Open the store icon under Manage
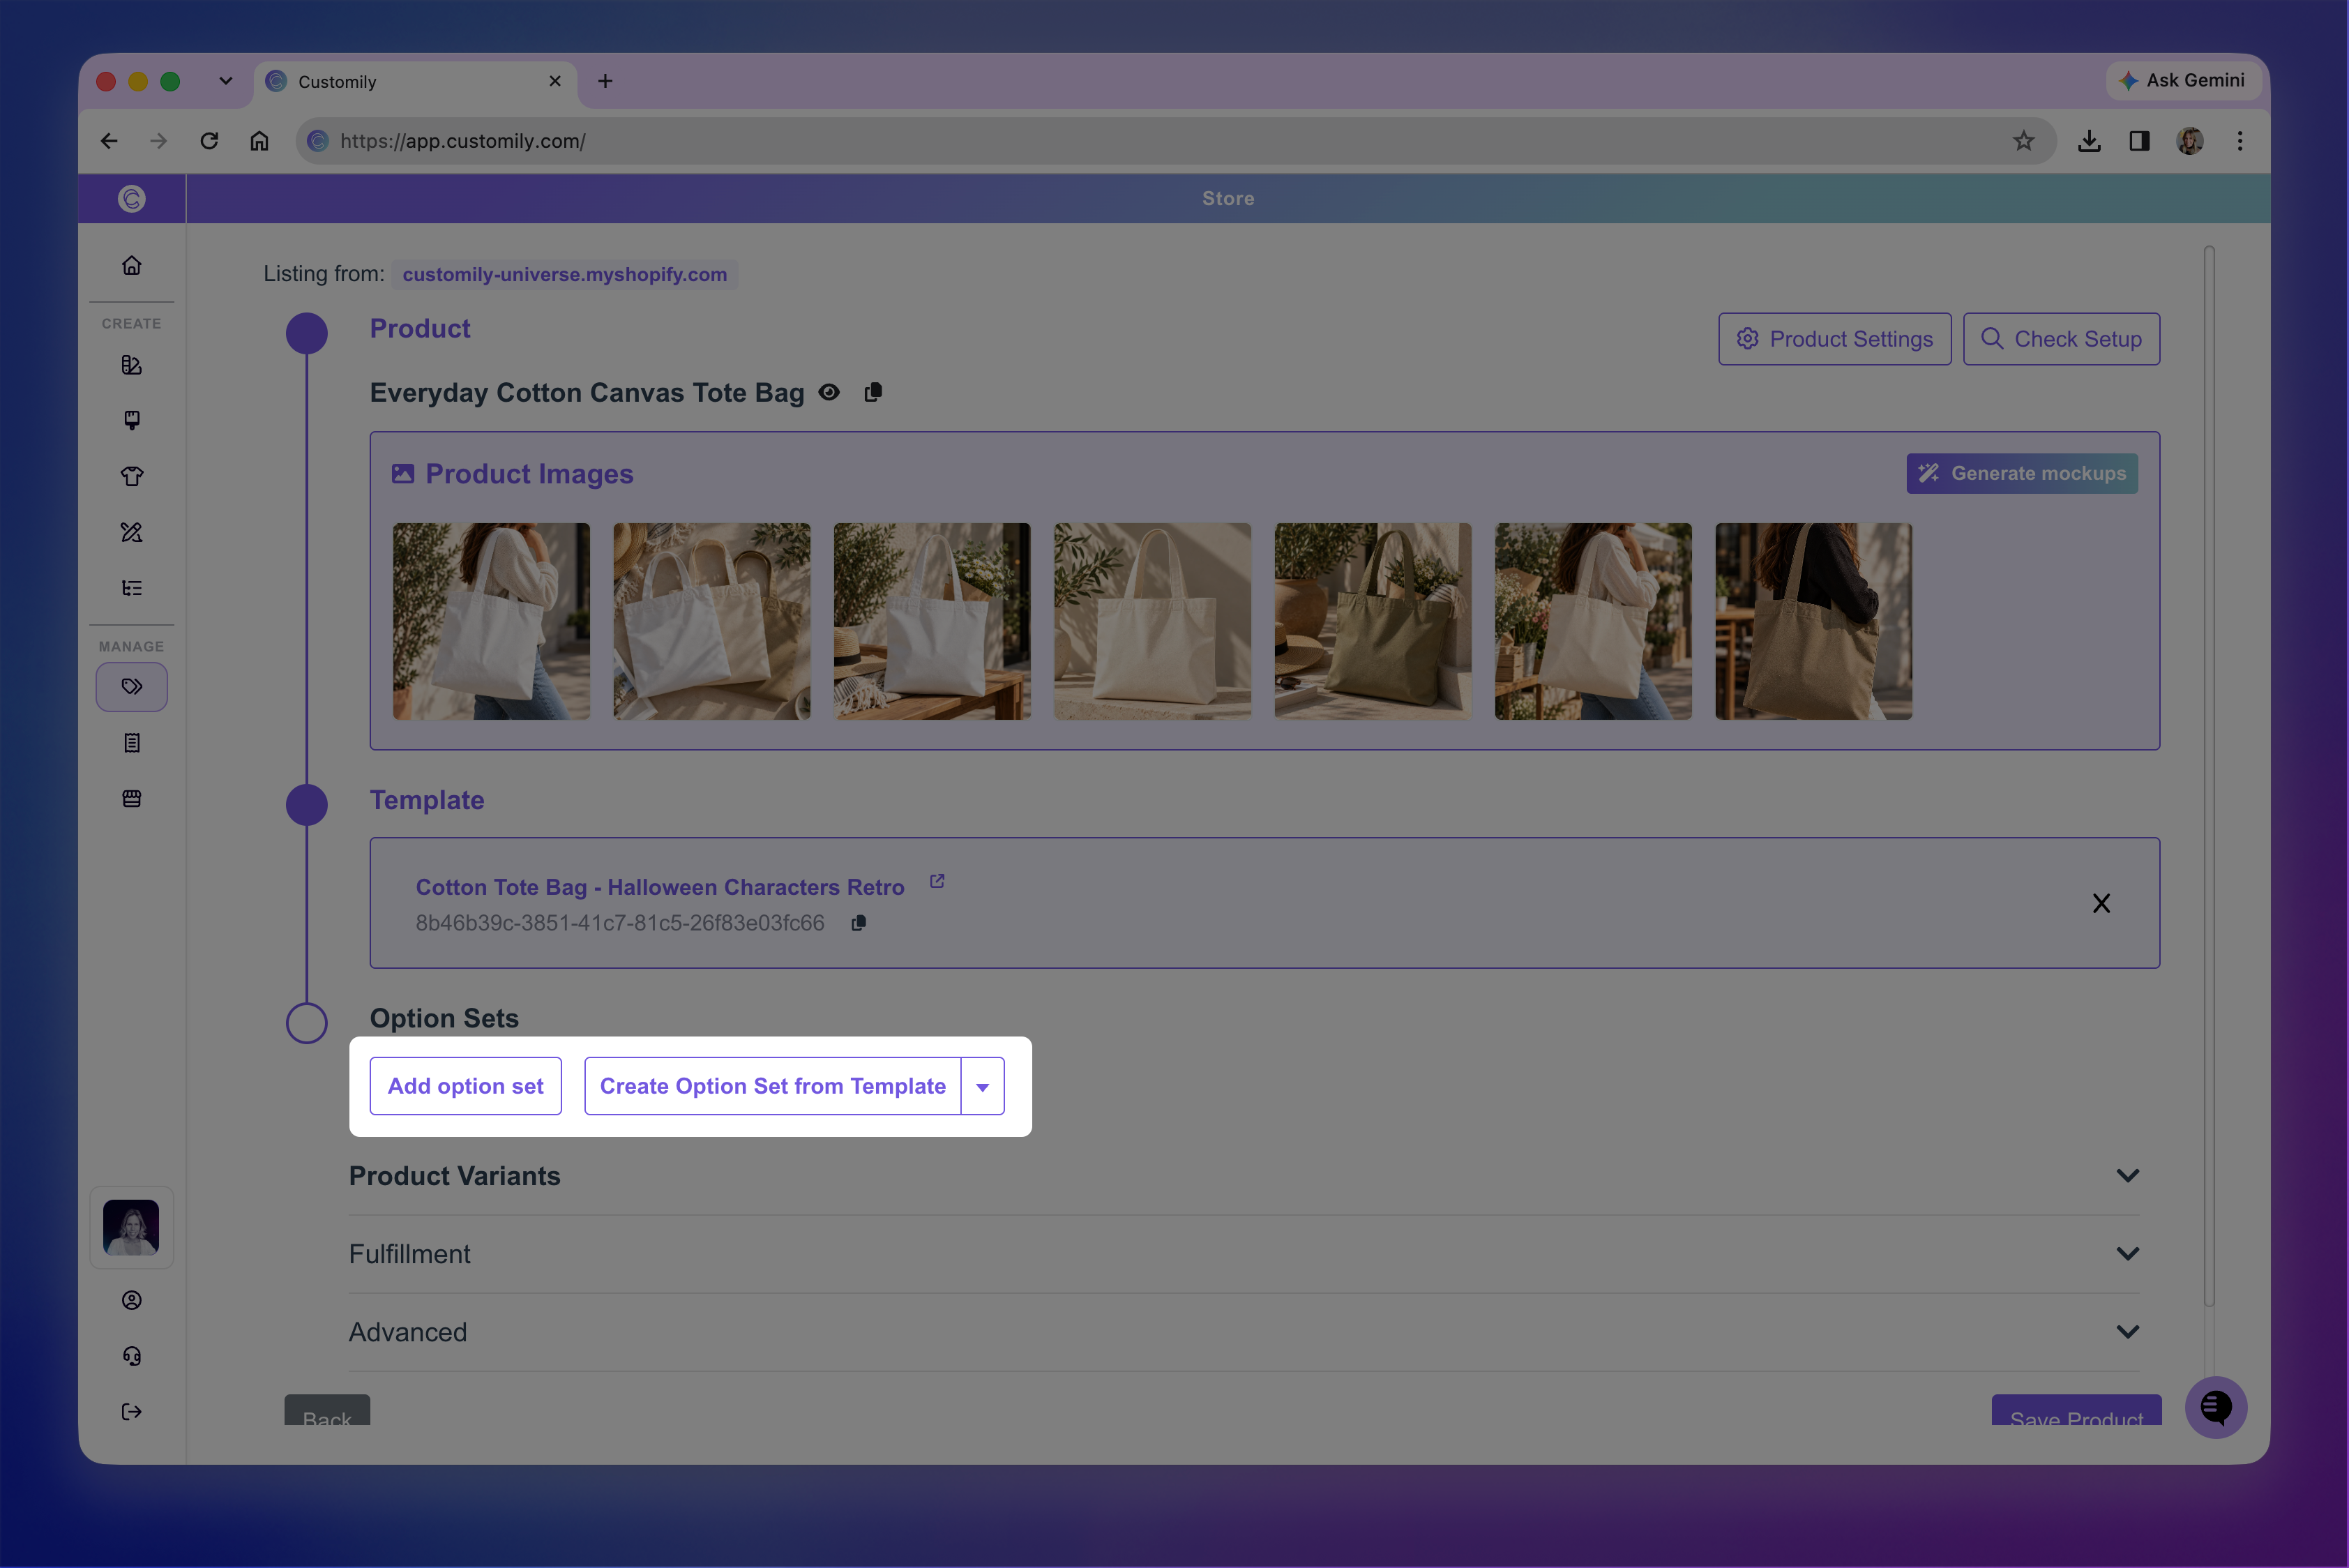The image size is (2349, 1568). 131,798
